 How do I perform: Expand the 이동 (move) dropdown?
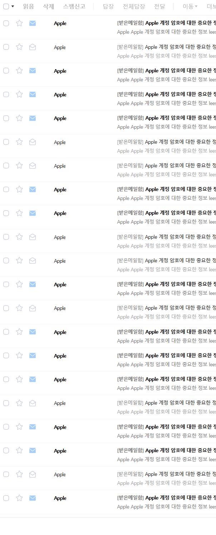tap(190, 6)
